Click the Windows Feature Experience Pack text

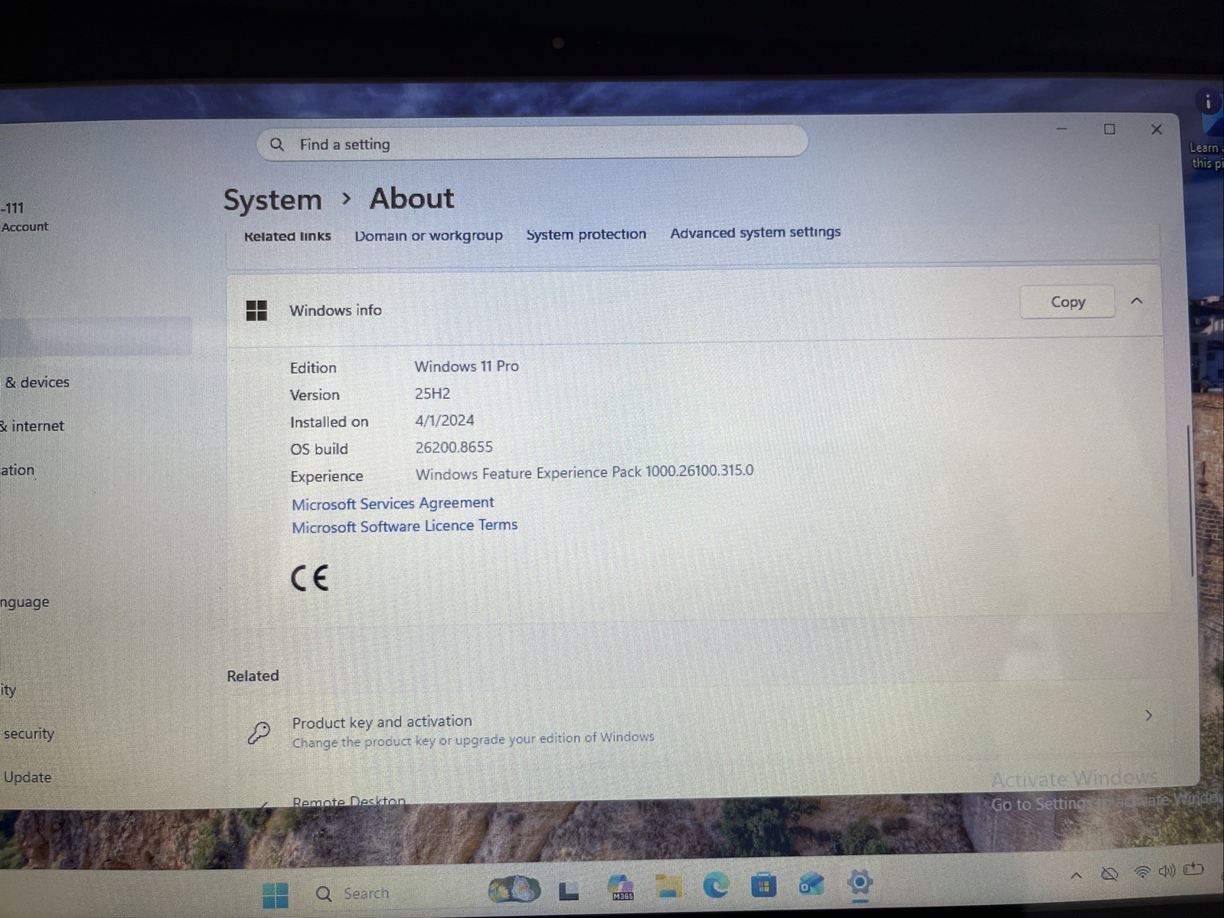(x=584, y=472)
